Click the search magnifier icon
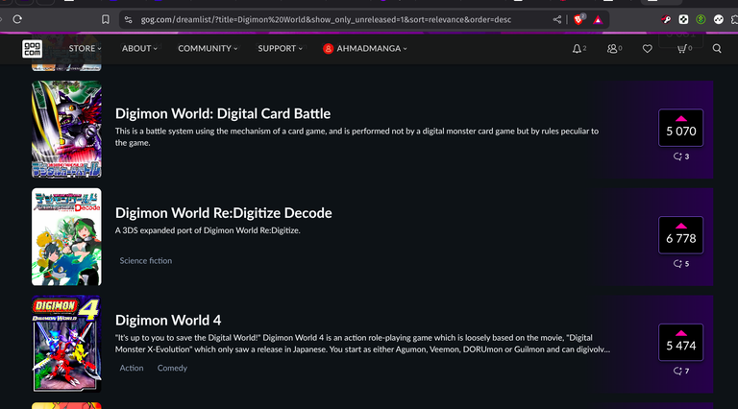Screen dimensions: 738x409 point(717,48)
